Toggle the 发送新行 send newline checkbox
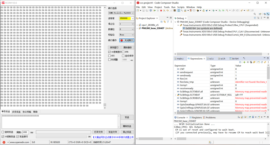Image resolution: width=270 pixels, height=145 pixels. point(17,136)
